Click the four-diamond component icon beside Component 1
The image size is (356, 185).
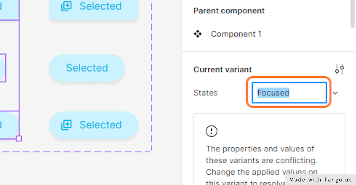(x=198, y=34)
